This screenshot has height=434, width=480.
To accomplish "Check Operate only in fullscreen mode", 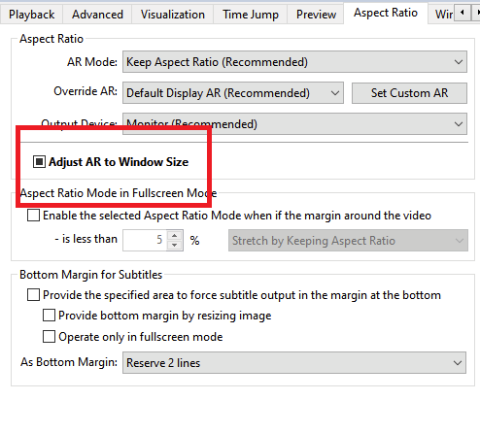I will click(49, 337).
